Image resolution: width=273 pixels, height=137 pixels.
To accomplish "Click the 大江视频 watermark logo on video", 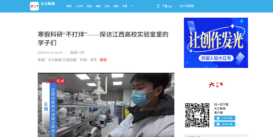I will click(x=55, y=81).
